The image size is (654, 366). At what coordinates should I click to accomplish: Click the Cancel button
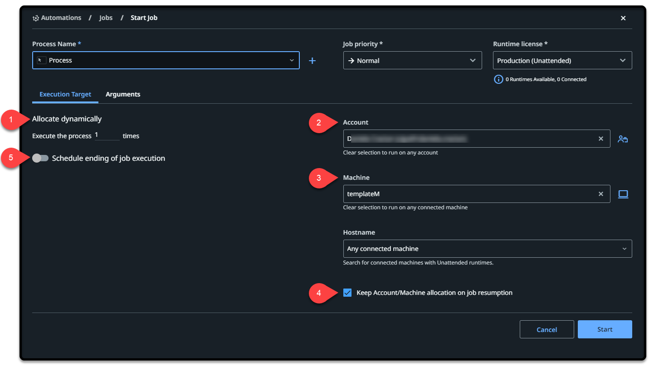pyautogui.click(x=547, y=329)
